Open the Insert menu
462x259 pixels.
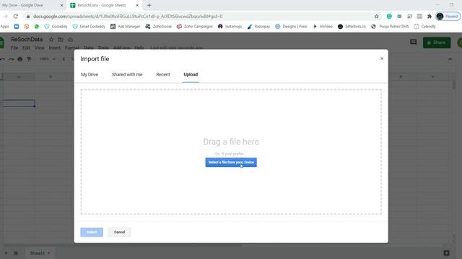(x=55, y=47)
